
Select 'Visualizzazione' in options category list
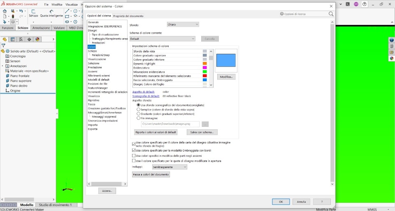[x=97, y=59]
